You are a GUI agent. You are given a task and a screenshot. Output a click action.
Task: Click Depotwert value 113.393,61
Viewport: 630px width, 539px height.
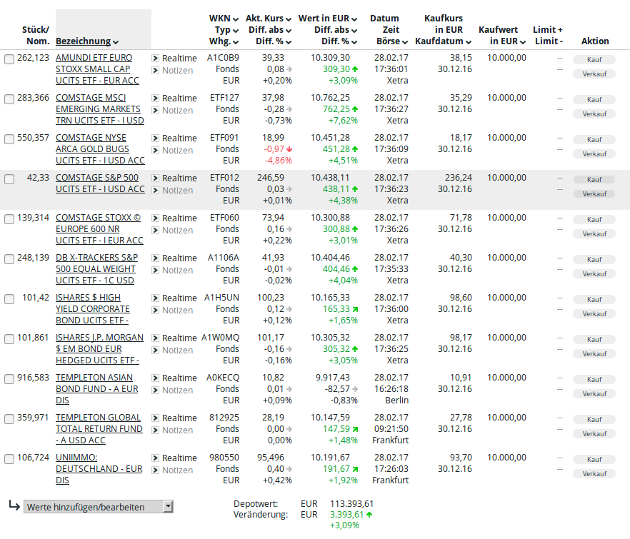coord(351,503)
